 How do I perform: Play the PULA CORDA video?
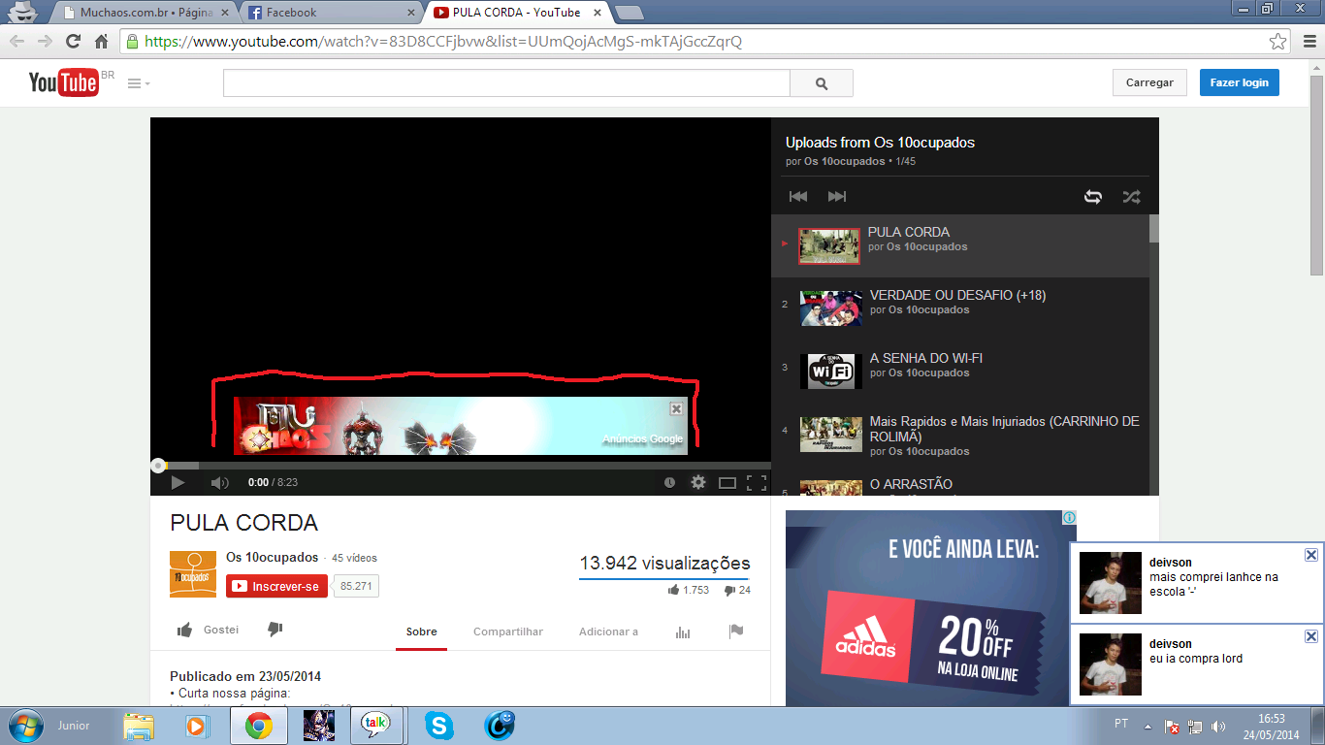point(178,482)
